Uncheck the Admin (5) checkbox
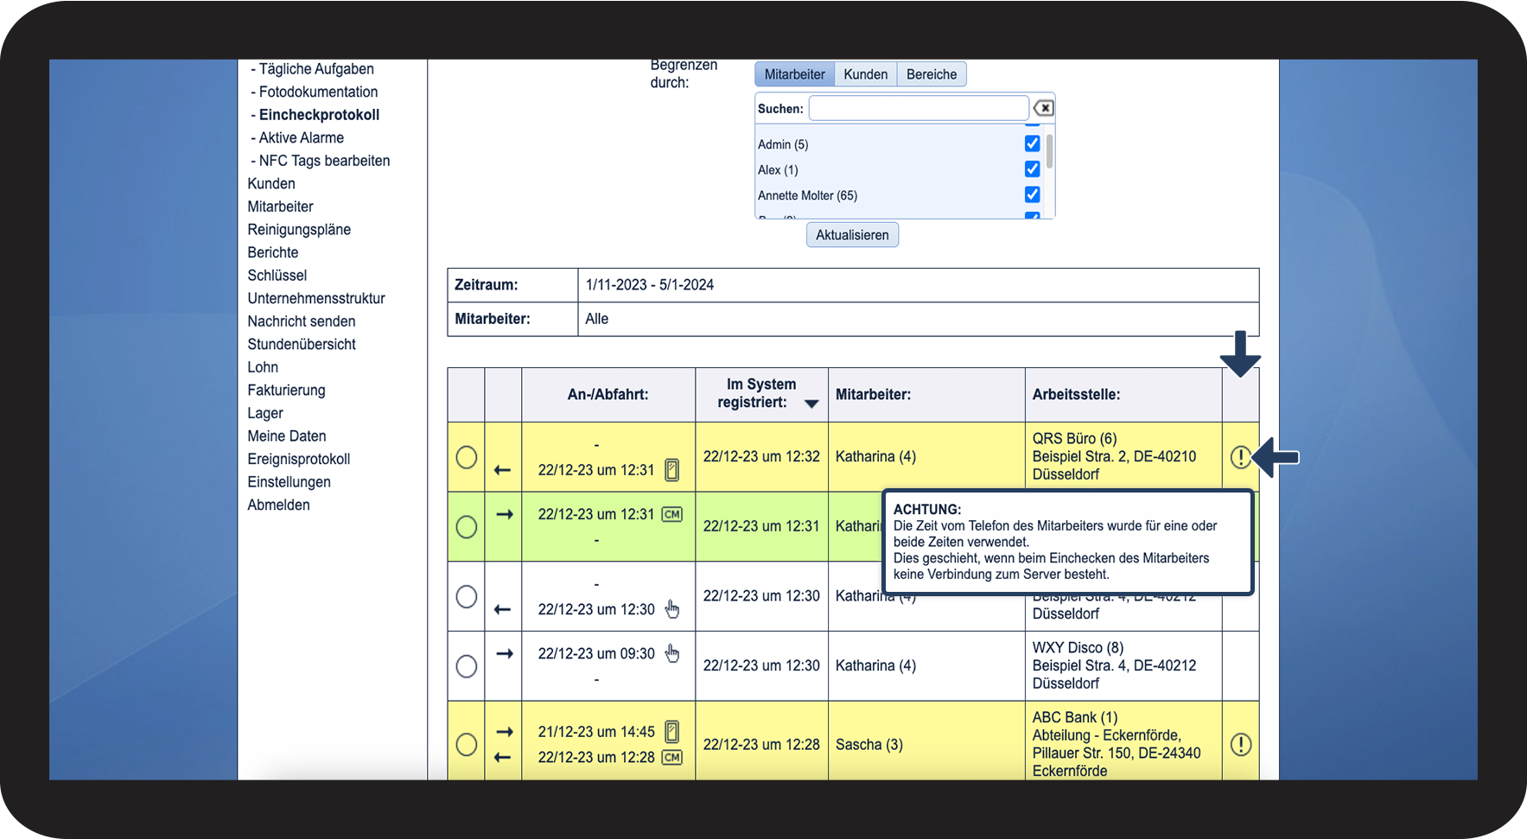Screen dimensions: 1527x839 [x=1032, y=143]
